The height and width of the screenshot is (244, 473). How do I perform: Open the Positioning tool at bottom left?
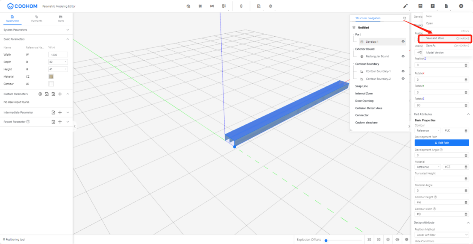(x=14, y=239)
